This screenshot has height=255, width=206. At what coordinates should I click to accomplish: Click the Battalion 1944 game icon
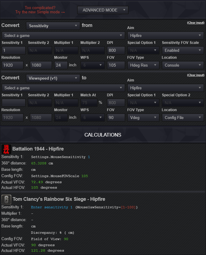tap(6, 149)
